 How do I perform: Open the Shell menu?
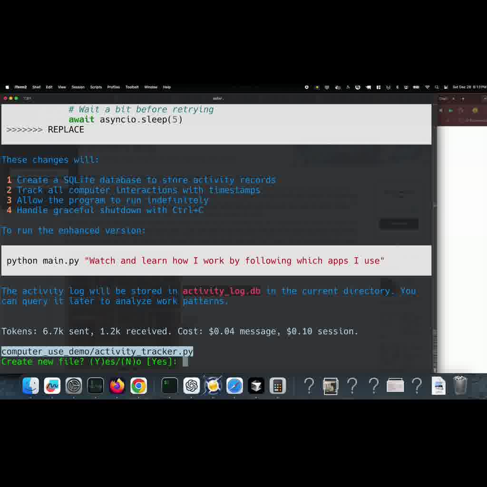tap(37, 87)
